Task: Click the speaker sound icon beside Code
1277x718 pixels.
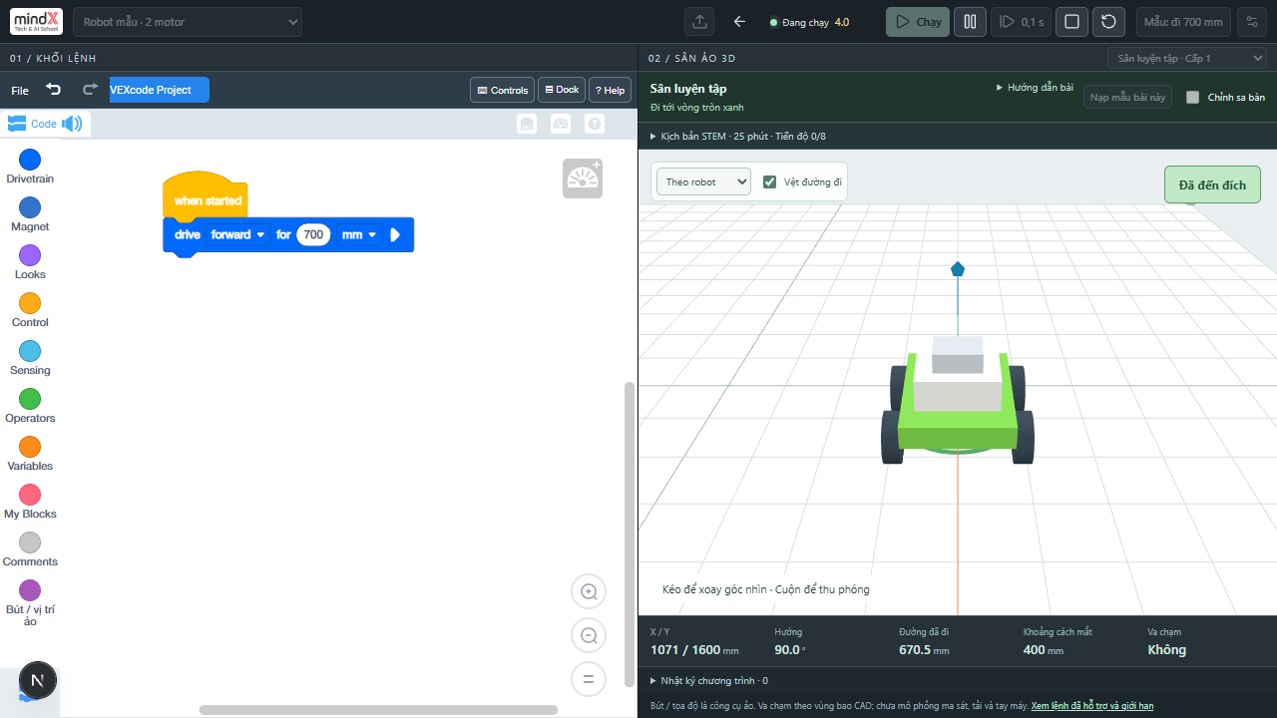Action: point(72,124)
